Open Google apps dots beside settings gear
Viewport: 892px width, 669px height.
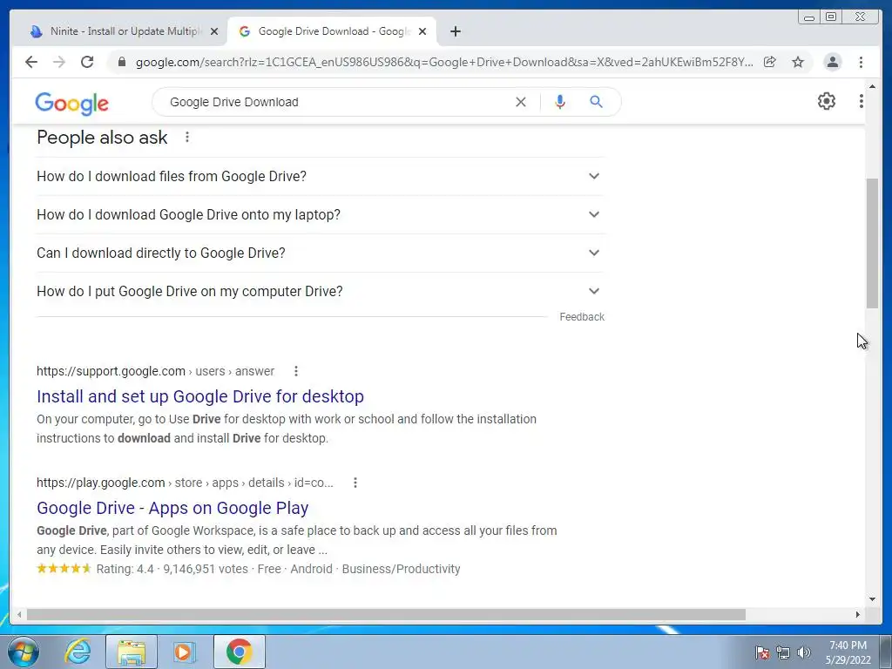pyautogui.click(x=861, y=101)
